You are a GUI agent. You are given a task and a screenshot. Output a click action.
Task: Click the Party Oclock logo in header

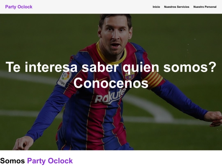tap(18, 7)
